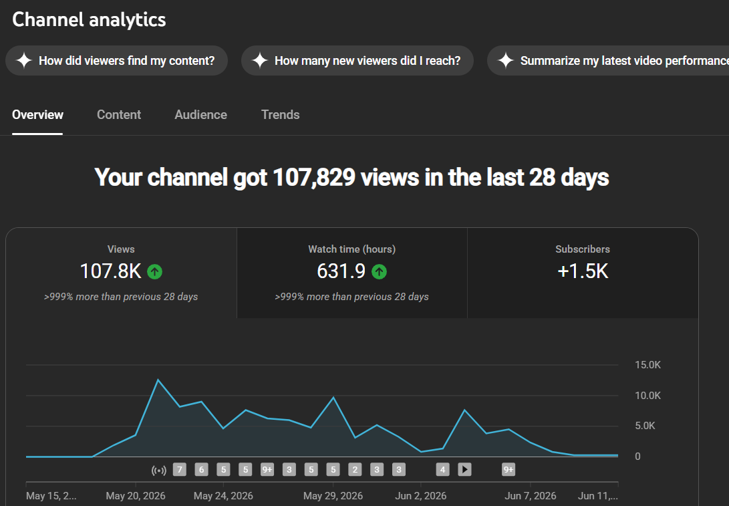729x506 pixels.
Task: Click the first 9+ video marker
Action: coord(267,470)
